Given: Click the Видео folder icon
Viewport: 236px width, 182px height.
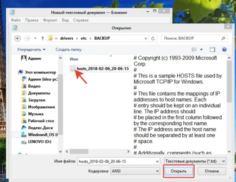Looking at the screenshot, I should tap(24, 86).
